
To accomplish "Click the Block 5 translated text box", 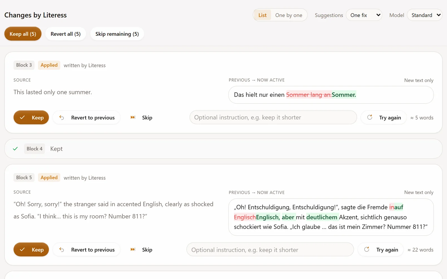I will tap(331, 217).
